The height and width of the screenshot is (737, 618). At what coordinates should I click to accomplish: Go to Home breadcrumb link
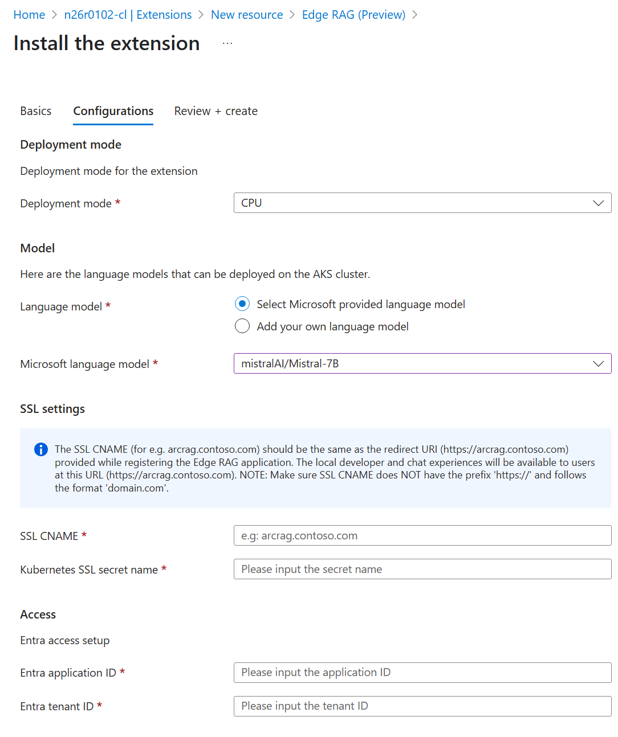(29, 15)
